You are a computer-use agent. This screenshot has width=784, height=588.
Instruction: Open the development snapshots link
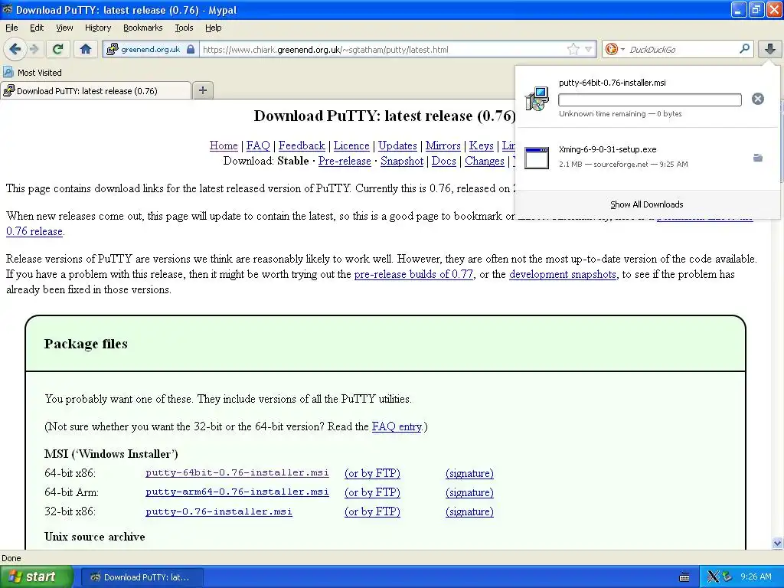[x=563, y=274]
